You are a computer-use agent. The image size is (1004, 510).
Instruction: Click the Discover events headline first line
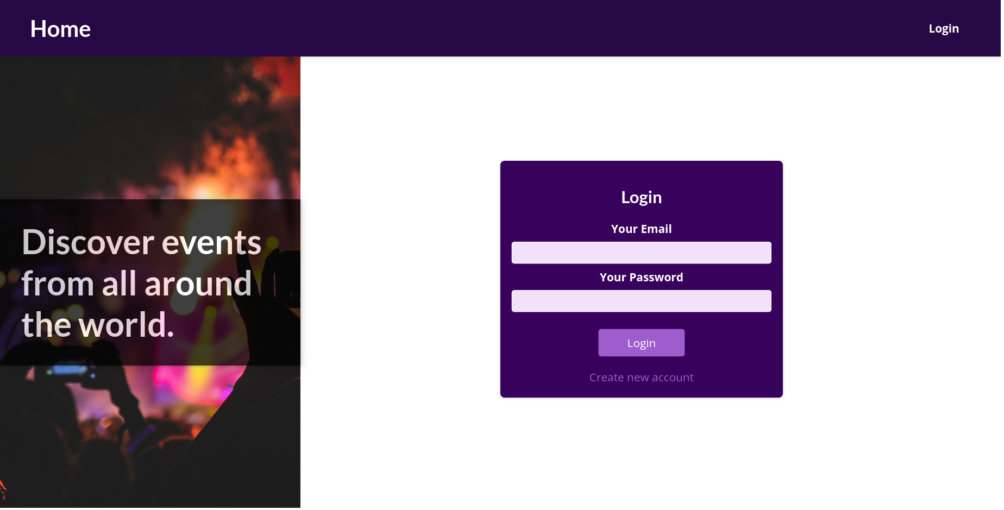[141, 242]
